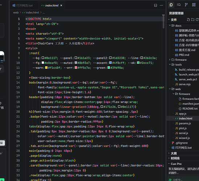Click line number 28 in gutter
This screenshot has width=199, height=181.
(18, 151)
